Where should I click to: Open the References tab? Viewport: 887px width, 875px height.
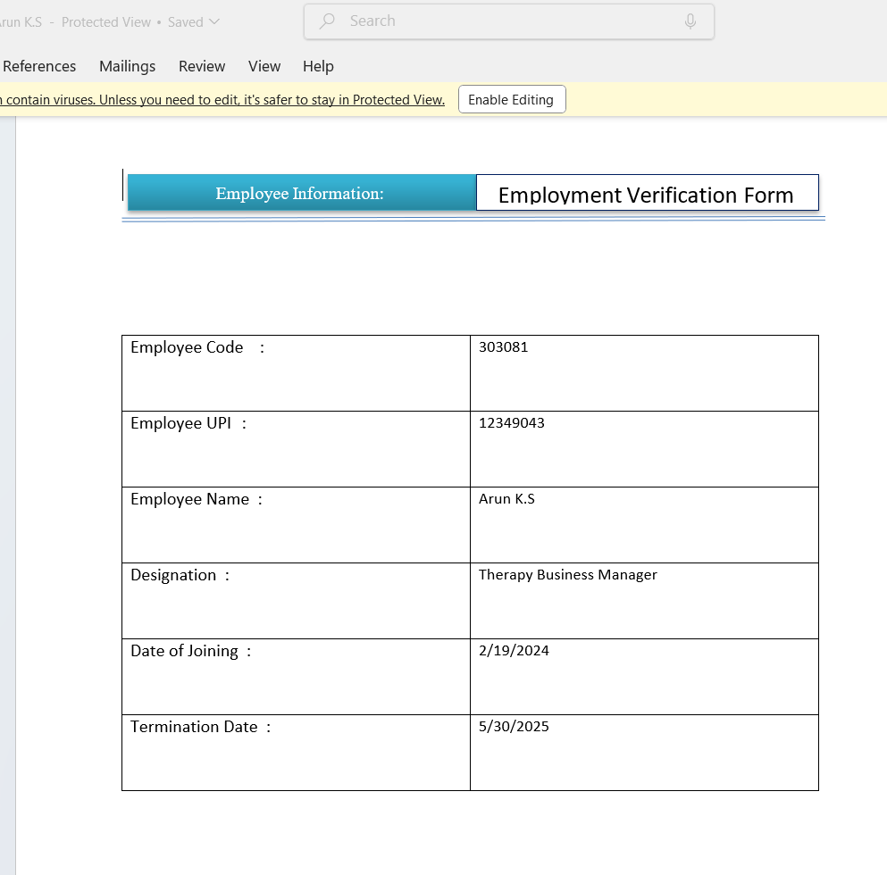[39, 66]
